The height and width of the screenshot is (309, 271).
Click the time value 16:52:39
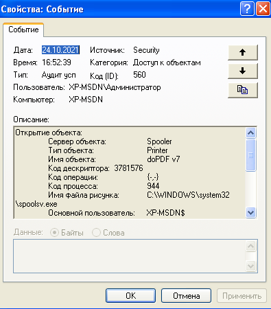56,62
